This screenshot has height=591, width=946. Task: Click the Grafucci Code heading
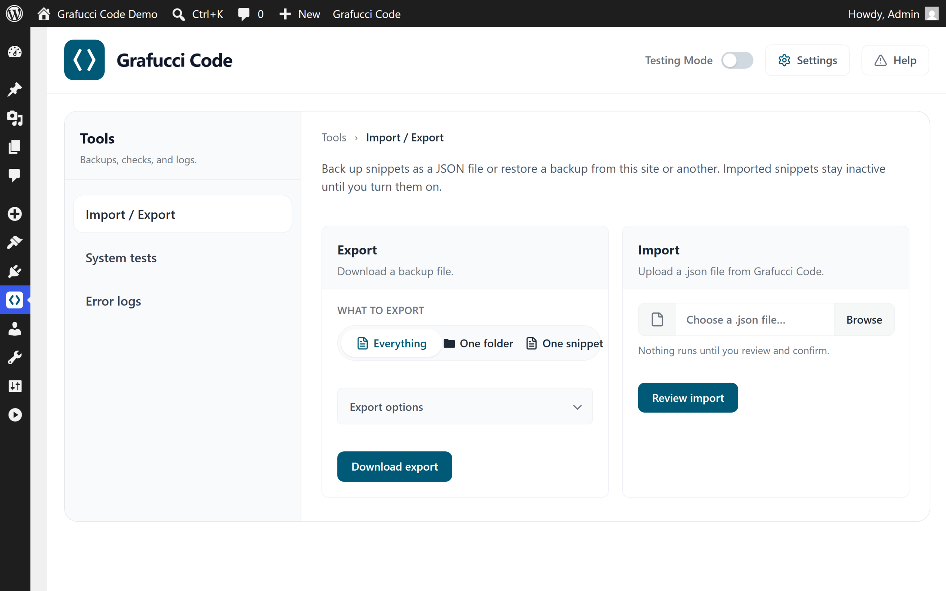coord(174,60)
